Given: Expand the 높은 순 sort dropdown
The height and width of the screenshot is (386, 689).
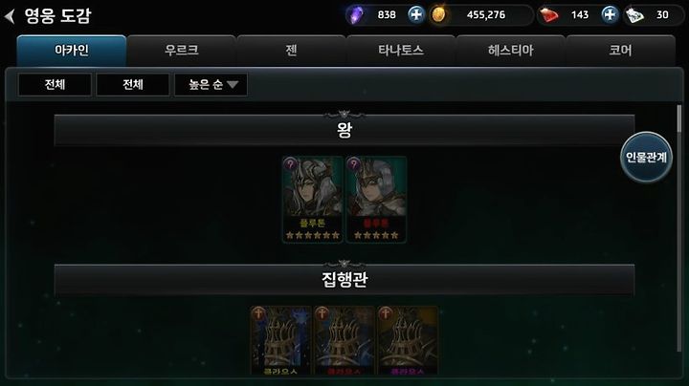Looking at the screenshot, I should coord(211,84).
